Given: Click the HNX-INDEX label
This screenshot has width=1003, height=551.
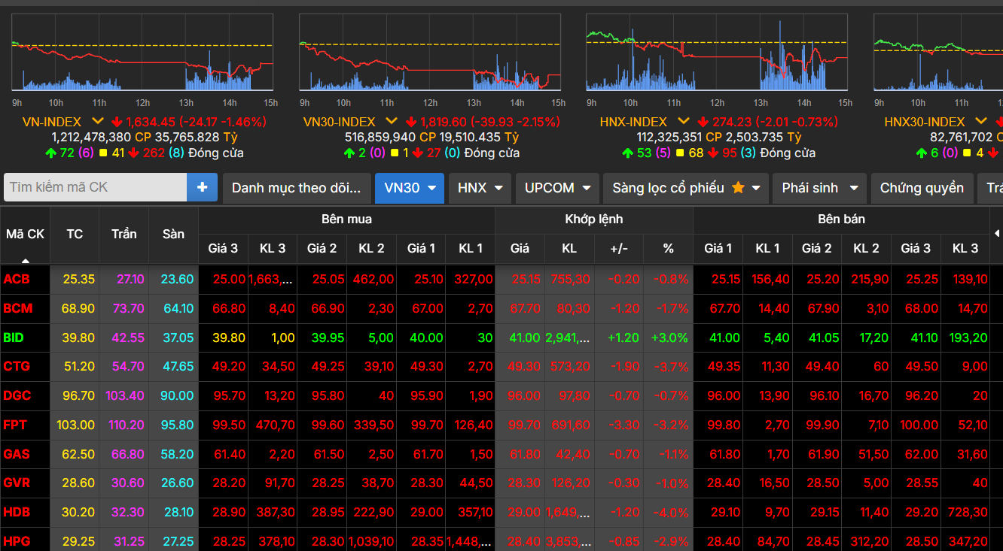Looking at the screenshot, I should pos(633,121).
